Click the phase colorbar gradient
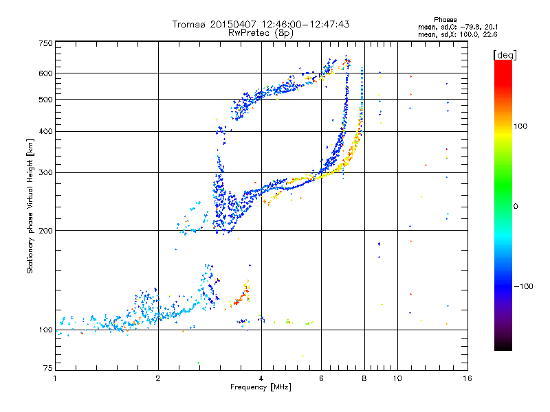The image size is (550, 412). point(503,205)
